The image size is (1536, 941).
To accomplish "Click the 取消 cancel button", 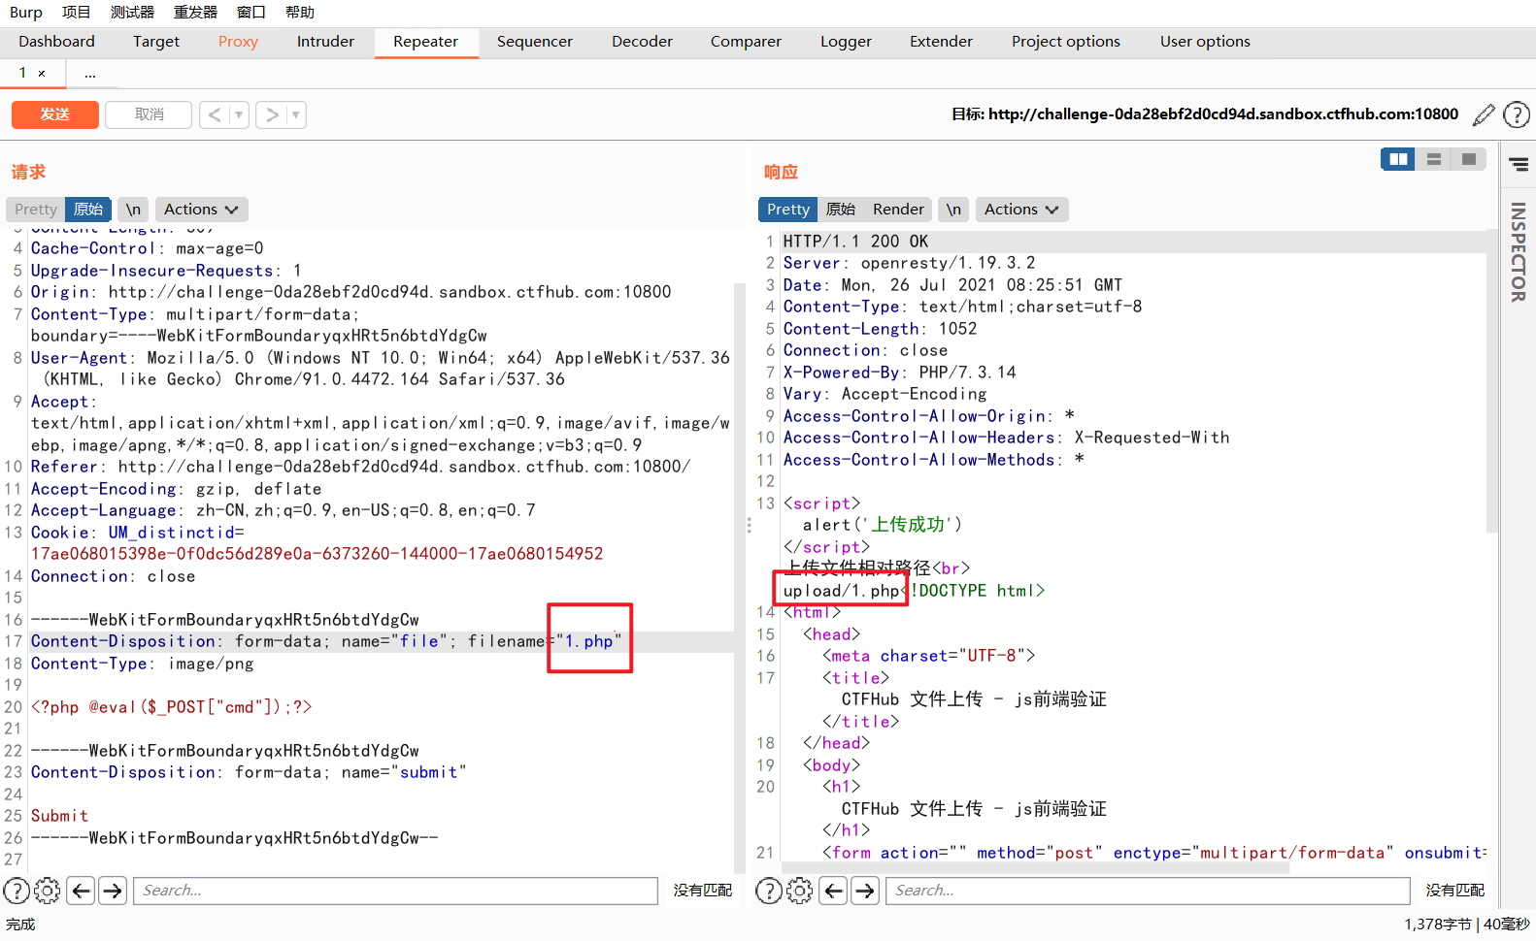I will point(149,114).
